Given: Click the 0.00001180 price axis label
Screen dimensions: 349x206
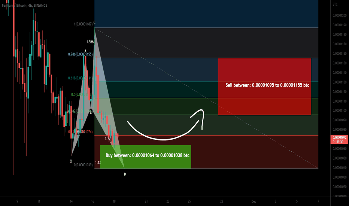Looking at the screenshot, I should (339, 34).
